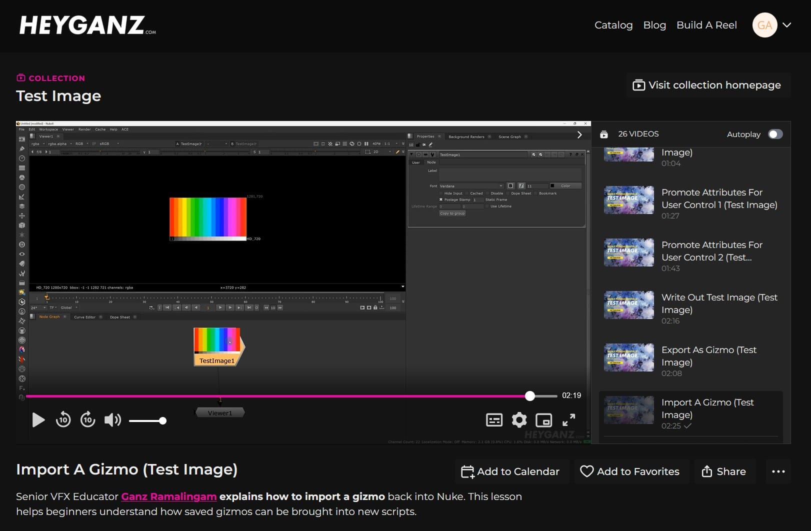This screenshot has width=811, height=531.
Task: Open the Catalog page
Action: pyautogui.click(x=613, y=25)
